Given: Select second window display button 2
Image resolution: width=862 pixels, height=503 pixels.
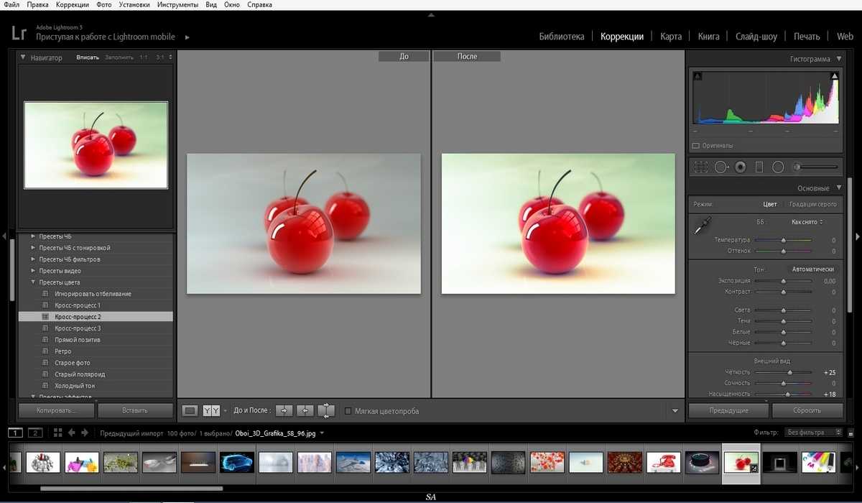Looking at the screenshot, I should 35,433.
